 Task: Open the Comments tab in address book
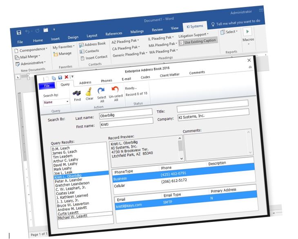(197, 72)
